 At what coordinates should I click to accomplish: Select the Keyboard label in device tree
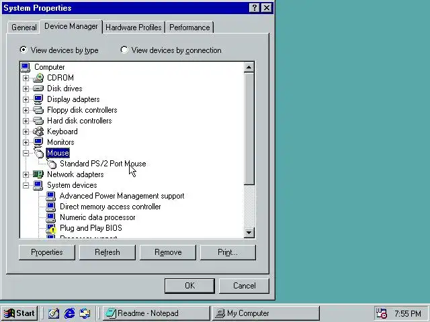click(62, 131)
